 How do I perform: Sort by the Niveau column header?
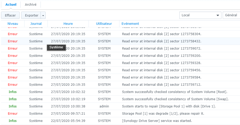(x=13, y=24)
